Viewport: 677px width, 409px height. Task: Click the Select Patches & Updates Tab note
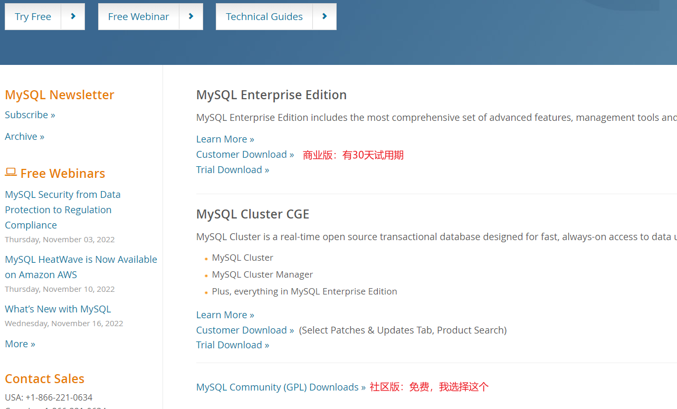(403, 330)
